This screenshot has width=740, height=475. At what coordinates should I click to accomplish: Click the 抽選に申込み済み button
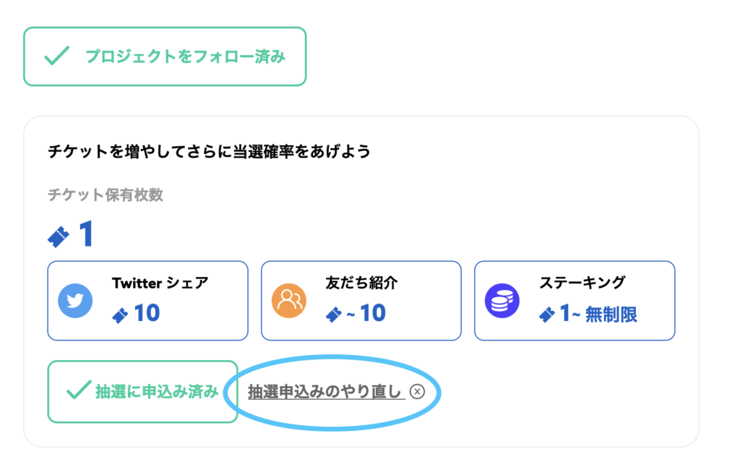142,391
